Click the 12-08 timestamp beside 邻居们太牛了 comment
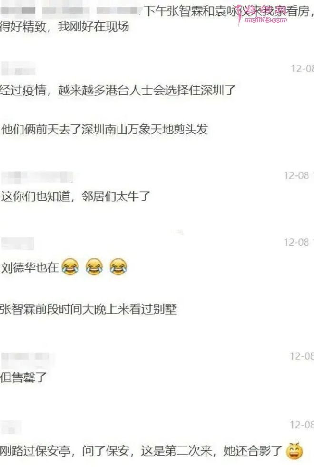Screen dimensions: 314x467 296,175
